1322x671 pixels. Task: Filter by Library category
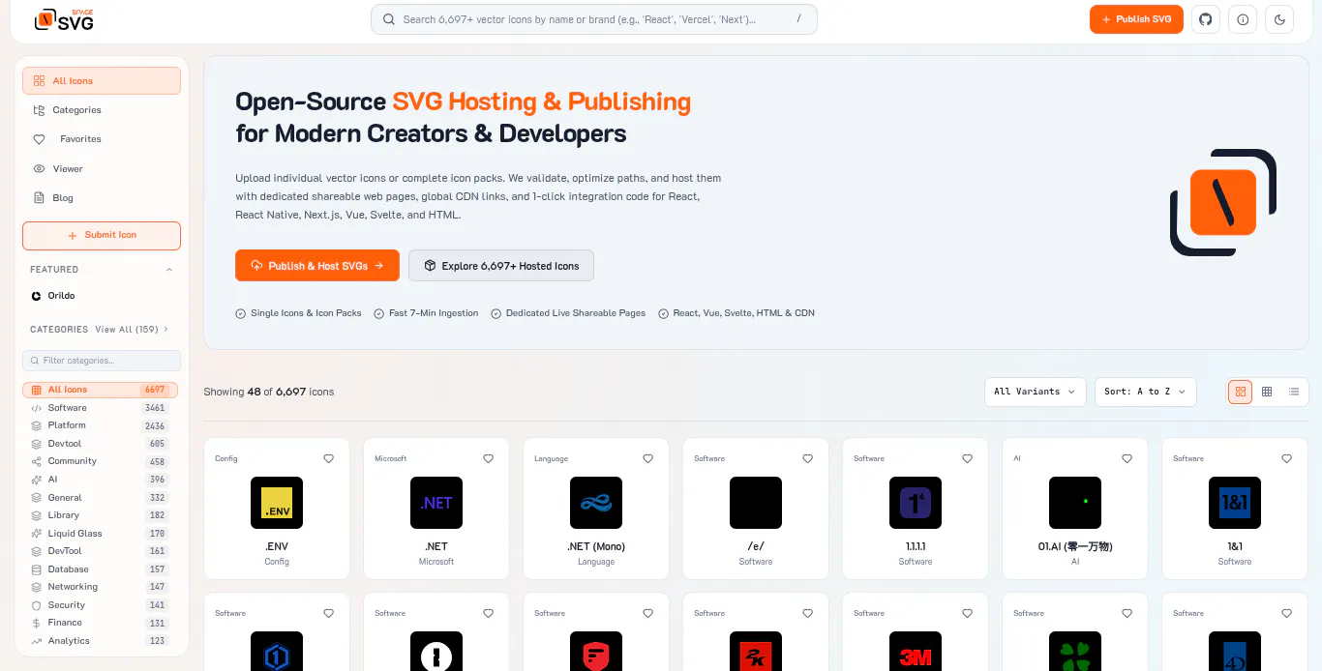(102, 515)
